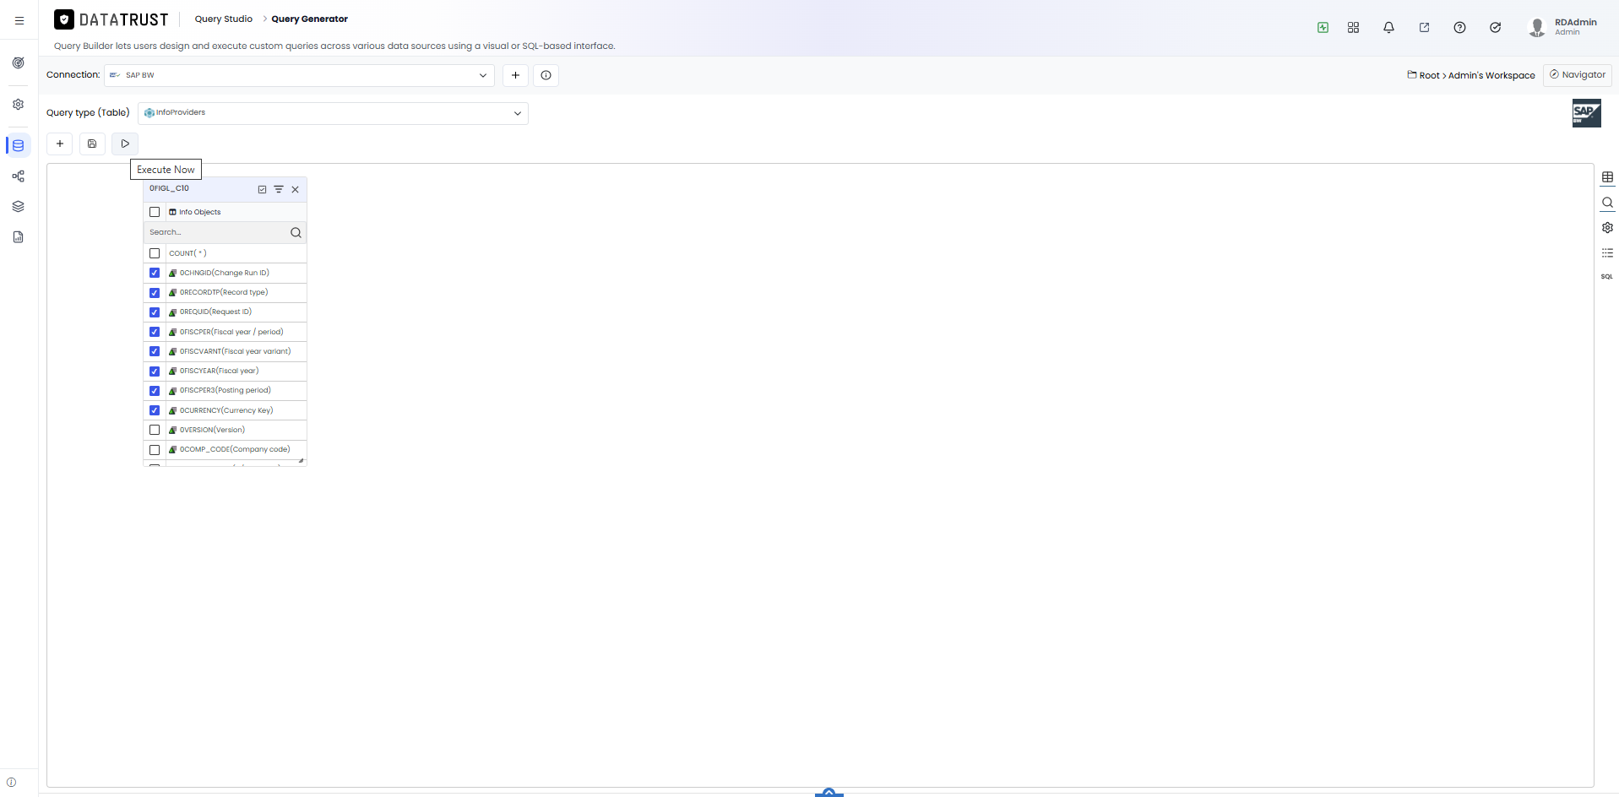Open the list view icon on right rail
1619x797 pixels.
click(x=1607, y=252)
